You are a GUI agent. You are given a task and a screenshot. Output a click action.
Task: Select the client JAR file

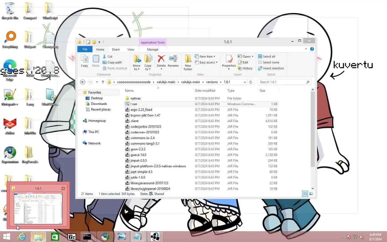[201, 121]
